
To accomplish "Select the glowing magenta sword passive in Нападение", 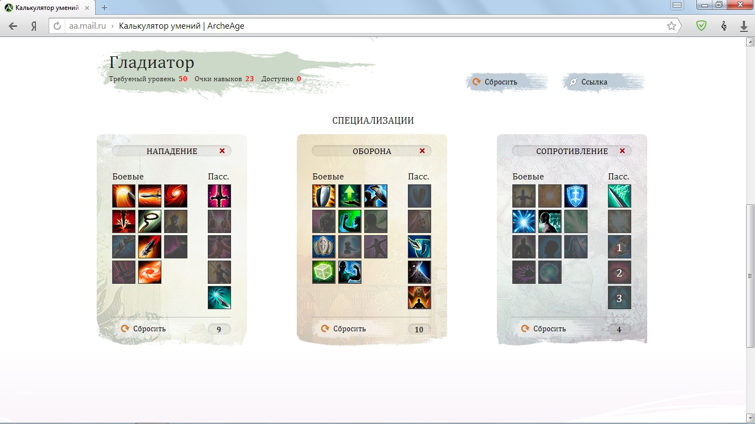I will [219, 196].
